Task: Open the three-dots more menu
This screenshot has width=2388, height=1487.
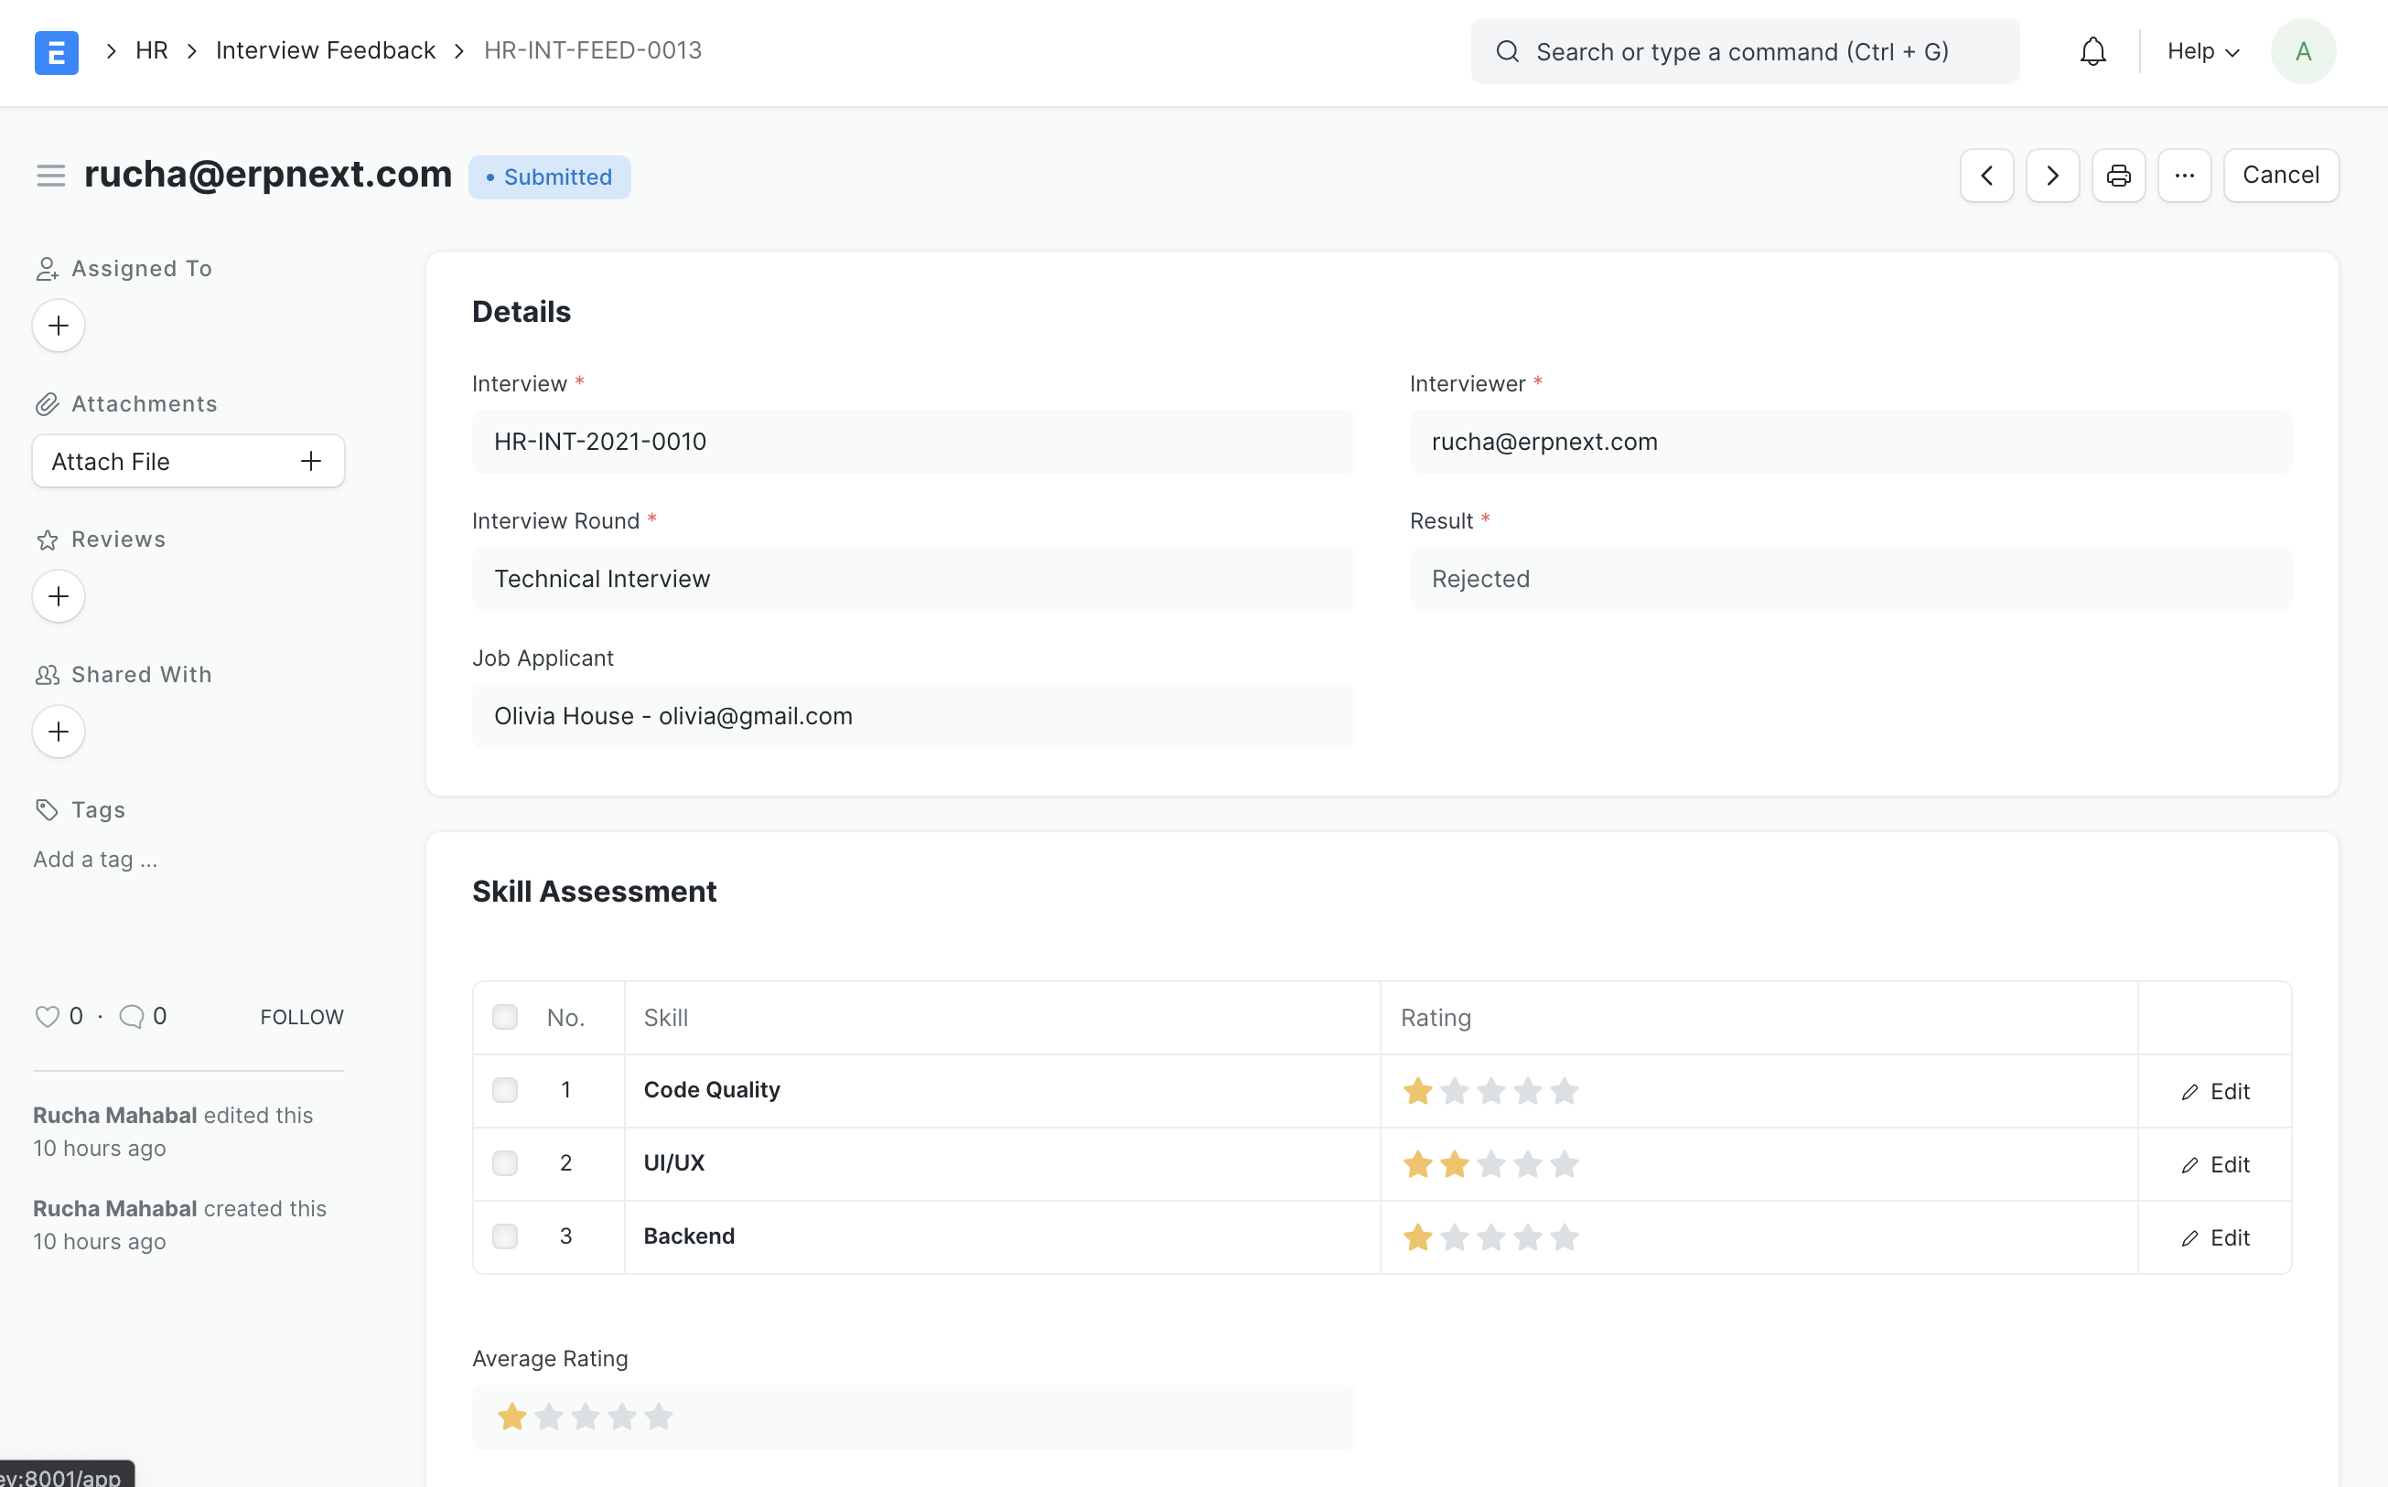Action: [x=2184, y=176]
